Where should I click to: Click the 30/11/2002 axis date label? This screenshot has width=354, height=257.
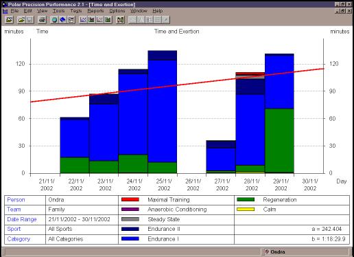pos(310,185)
